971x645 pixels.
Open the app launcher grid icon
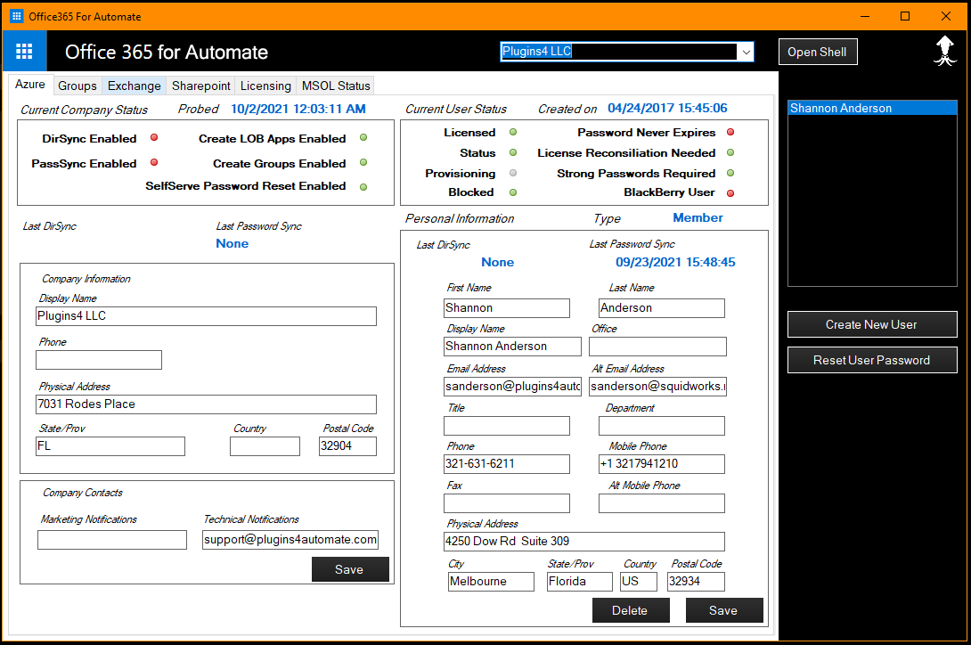click(24, 51)
